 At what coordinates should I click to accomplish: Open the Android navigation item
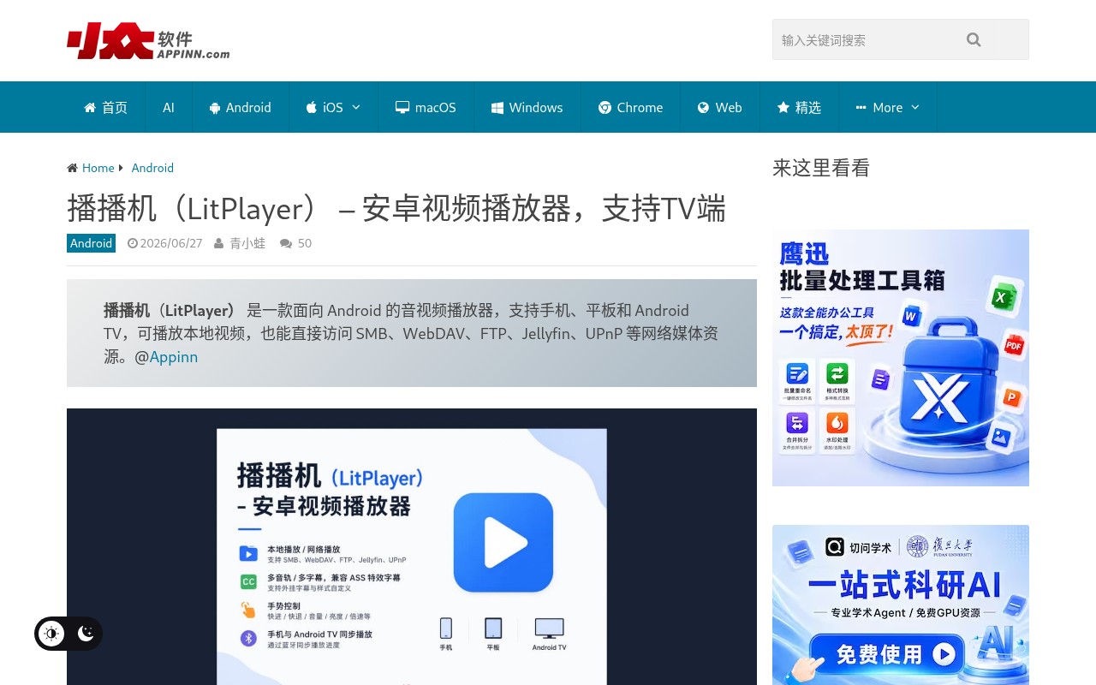[241, 107]
